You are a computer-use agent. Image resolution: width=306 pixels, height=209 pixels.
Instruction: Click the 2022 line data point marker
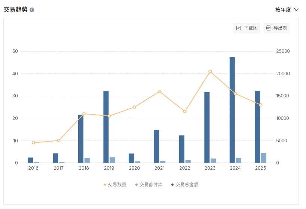pos(185,111)
